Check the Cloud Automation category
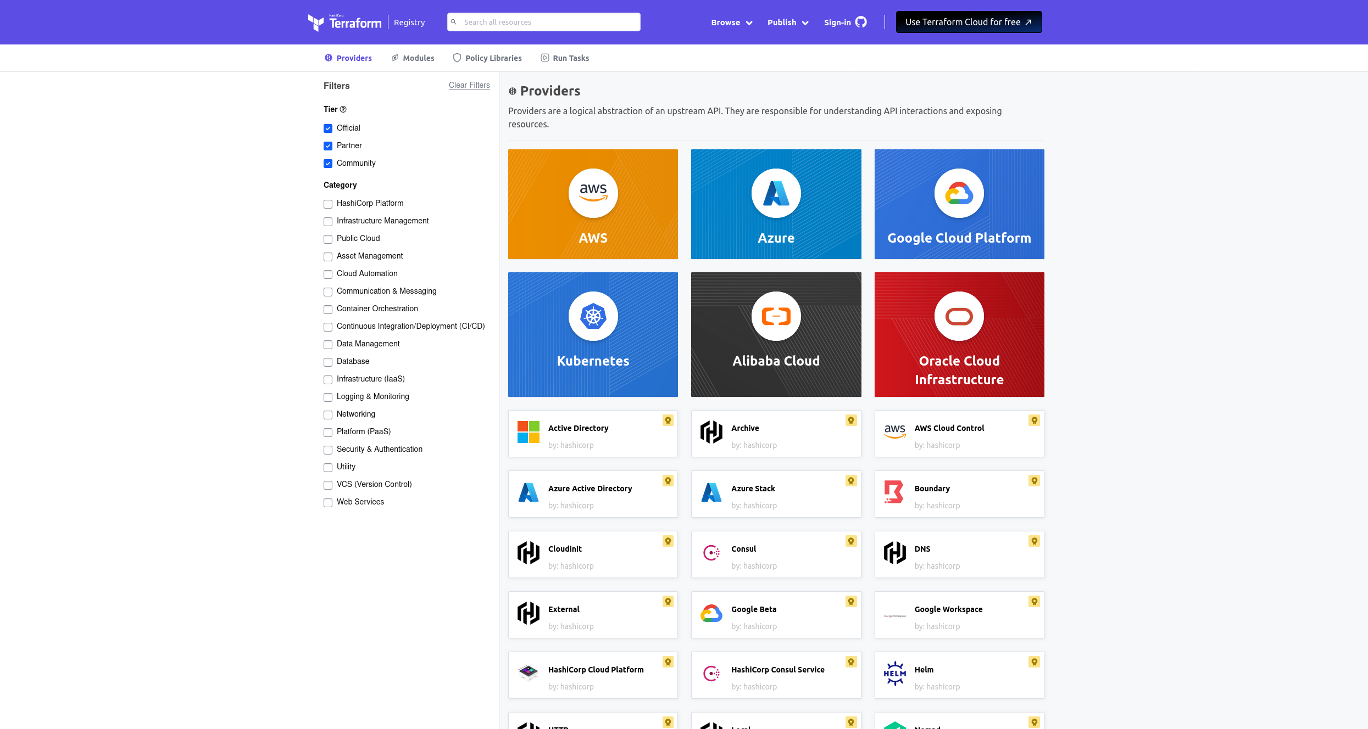Image resolution: width=1368 pixels, height=729 pixels. pyautogui.click(x=328, y=274)
